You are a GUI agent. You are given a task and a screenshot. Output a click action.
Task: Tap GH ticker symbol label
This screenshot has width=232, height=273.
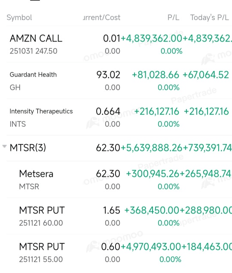(15, 87)
